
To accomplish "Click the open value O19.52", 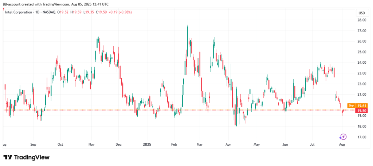I will 63,12.
